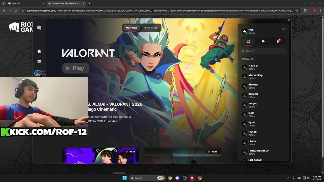The width and height of the screenshot is (324, 182).
Task: Open the Chrome extensions puzzle icon
Action: tap(305, 11)
